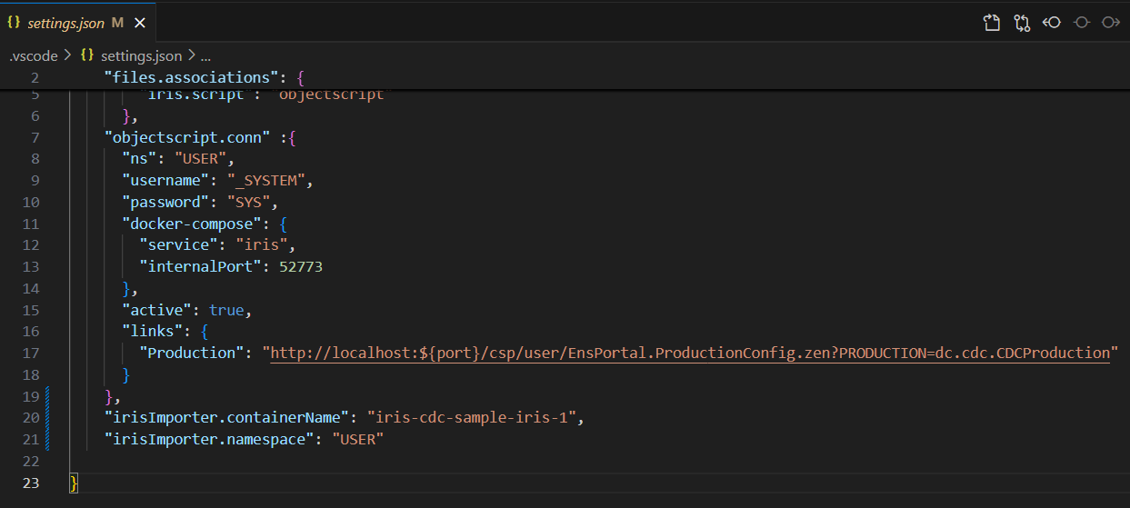Click line number 11 in the gutter
Image resolution: width=1130 pixels, height=508 pixels.
32,224
